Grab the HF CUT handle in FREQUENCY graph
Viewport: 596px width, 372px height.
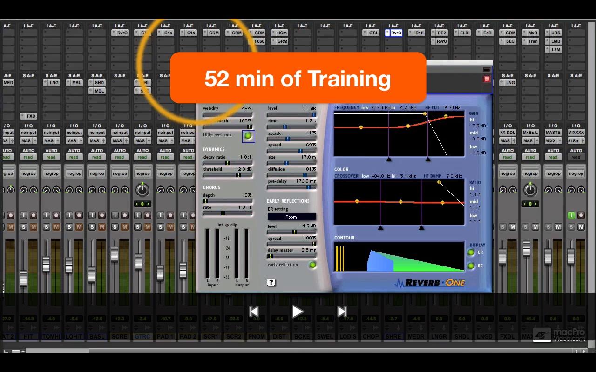point(425,114)
